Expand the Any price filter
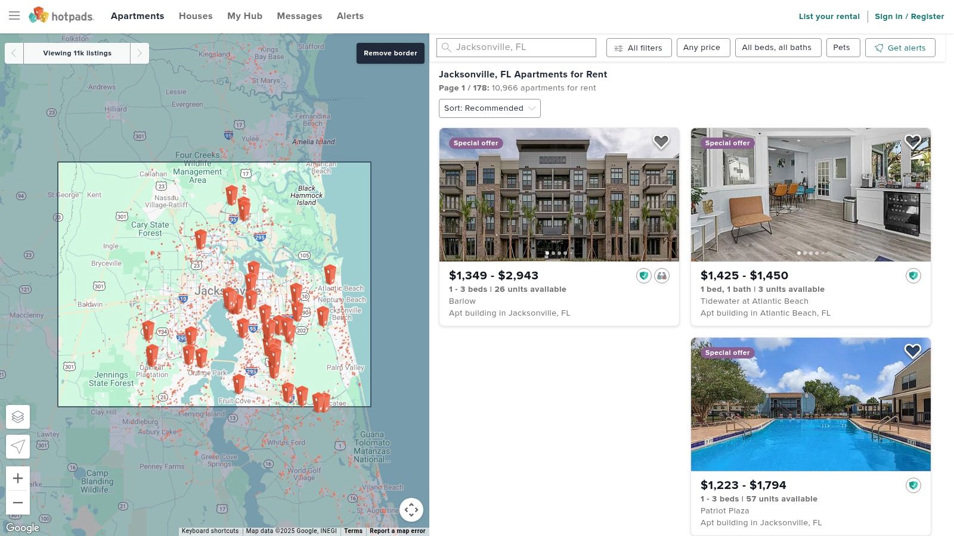954x536 pixels. (703, 48)
